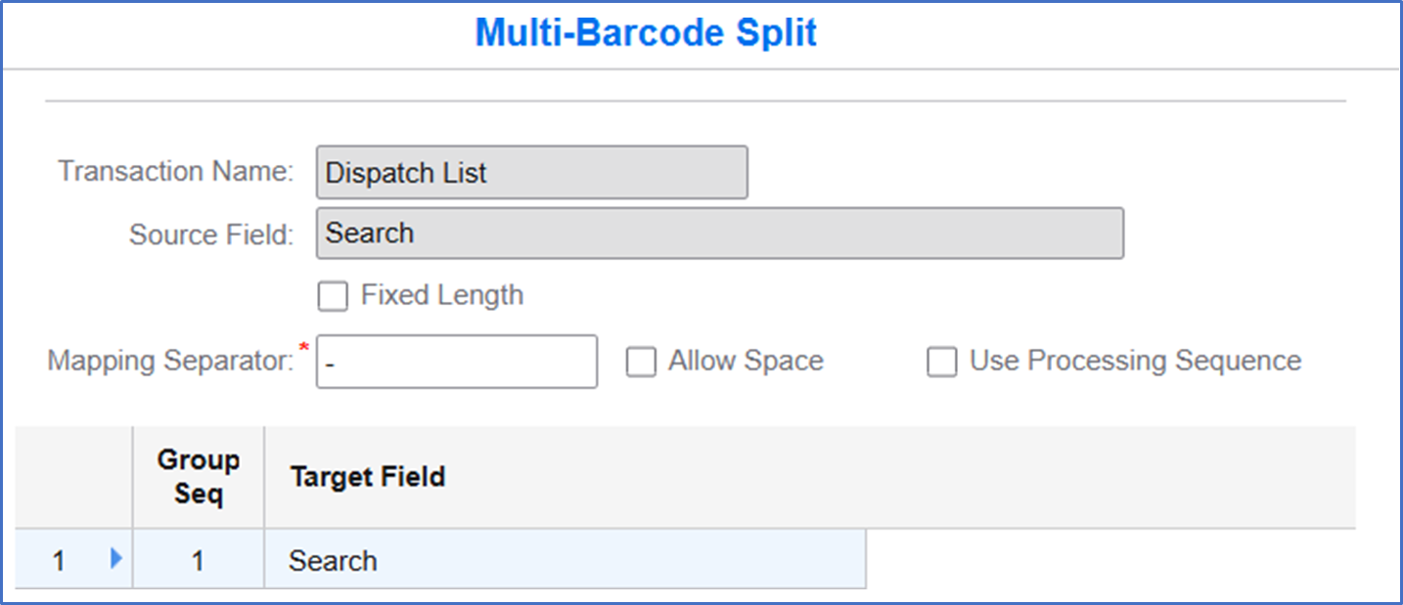Enable Use Processing Sequence

942,361
